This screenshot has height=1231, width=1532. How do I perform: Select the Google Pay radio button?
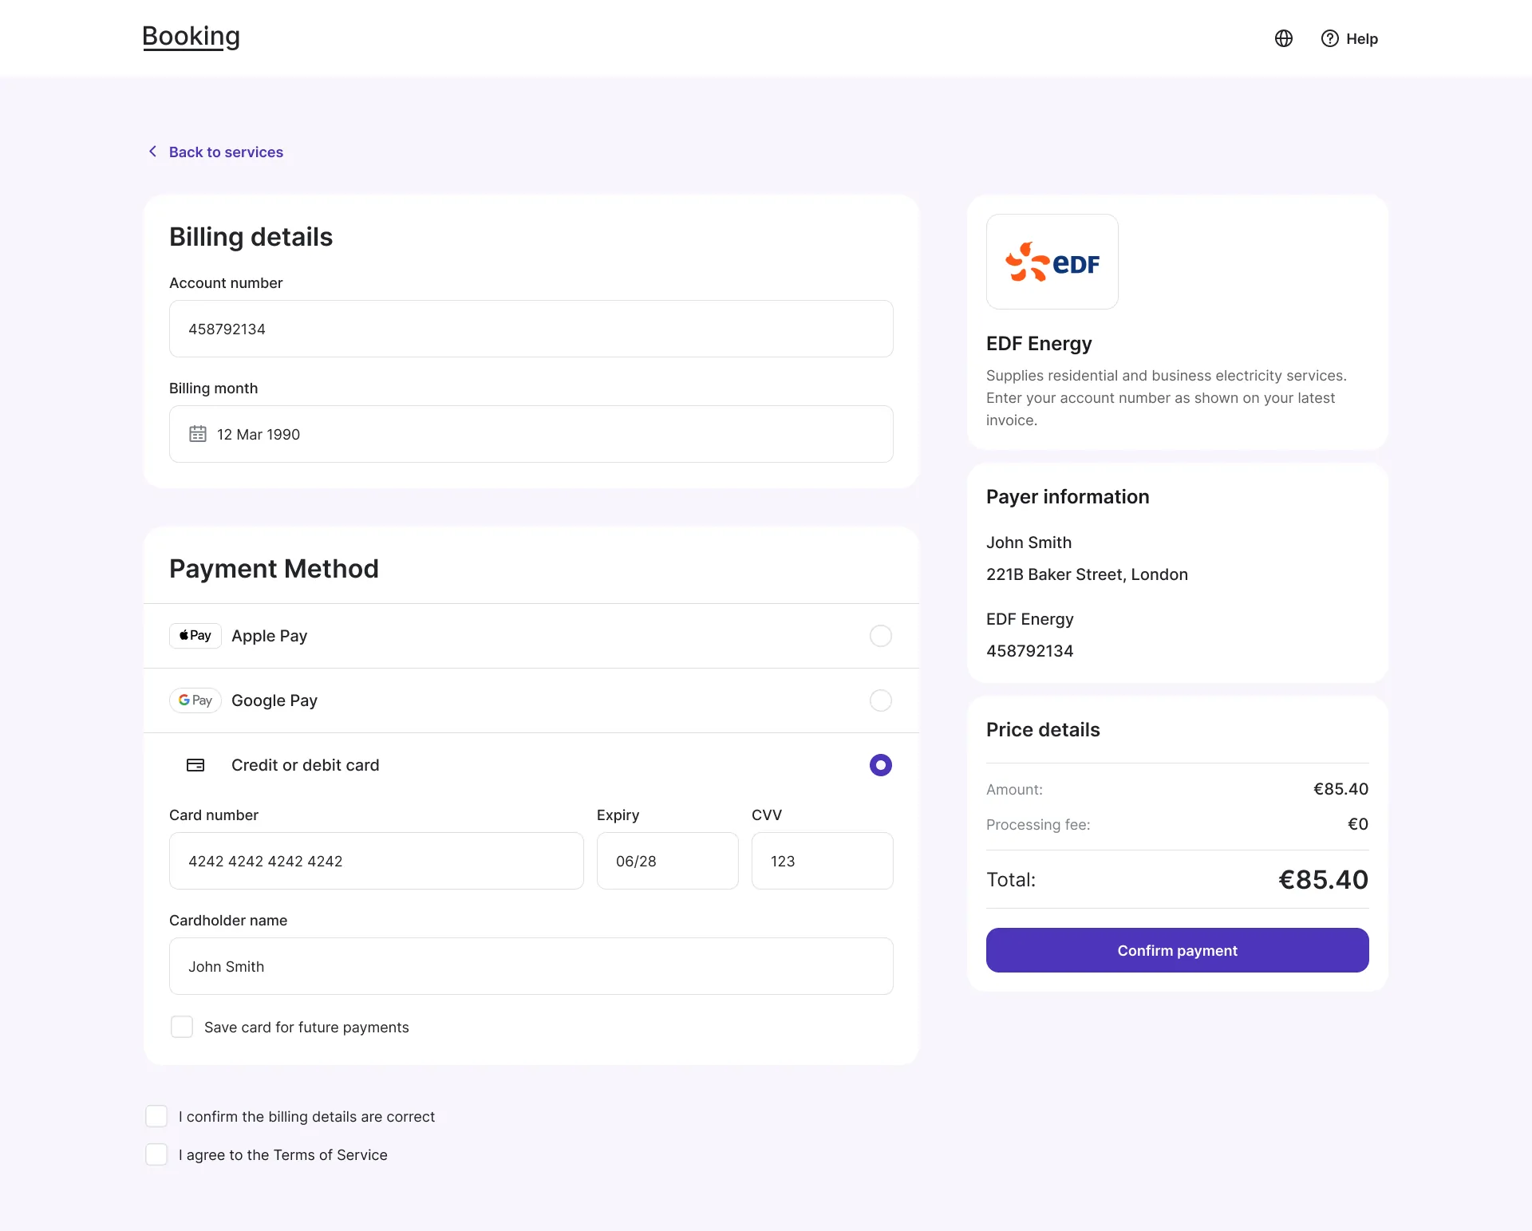point(880,700)
